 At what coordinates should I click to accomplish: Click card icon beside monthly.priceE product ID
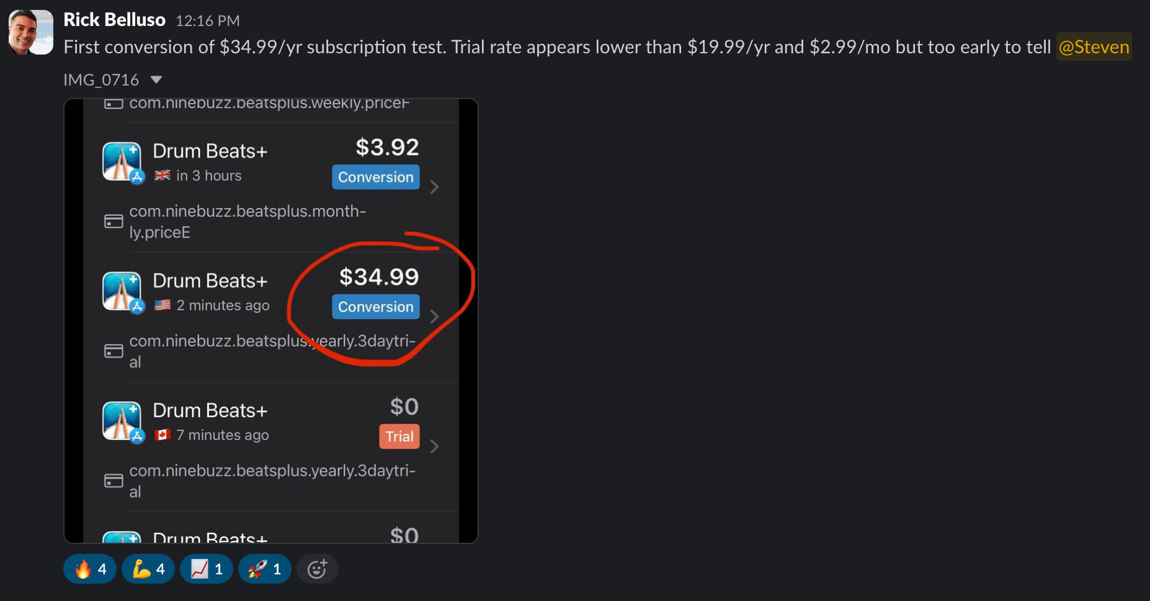(114, 221)
